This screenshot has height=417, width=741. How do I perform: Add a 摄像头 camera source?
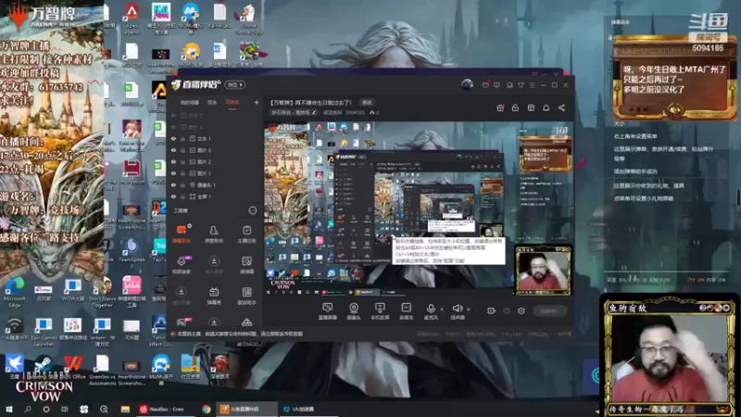[354, 311]
